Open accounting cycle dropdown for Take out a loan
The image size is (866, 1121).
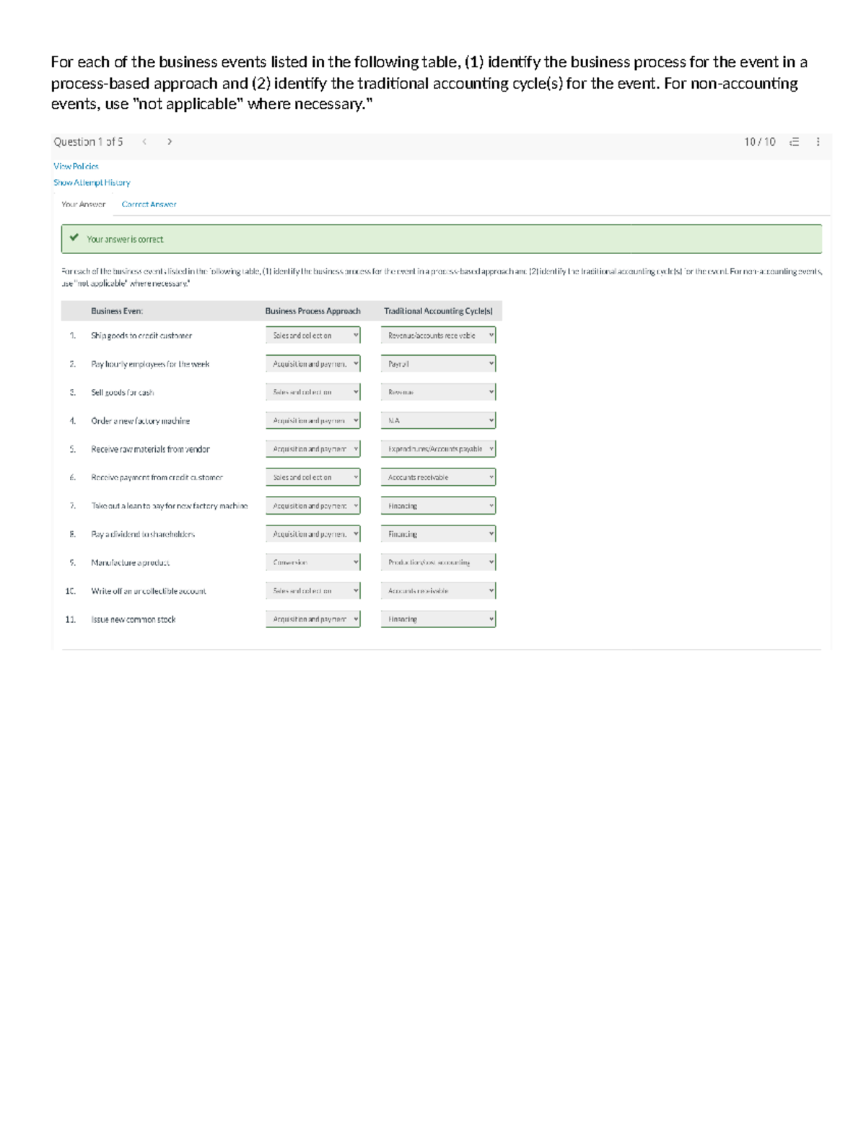pyautogui.click(x=438, y=506)
